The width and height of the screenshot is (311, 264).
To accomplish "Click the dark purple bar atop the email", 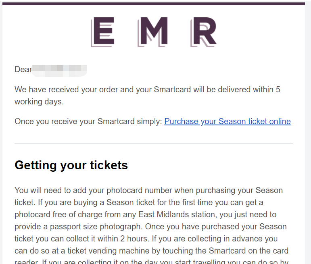I will tap(154, 4).
